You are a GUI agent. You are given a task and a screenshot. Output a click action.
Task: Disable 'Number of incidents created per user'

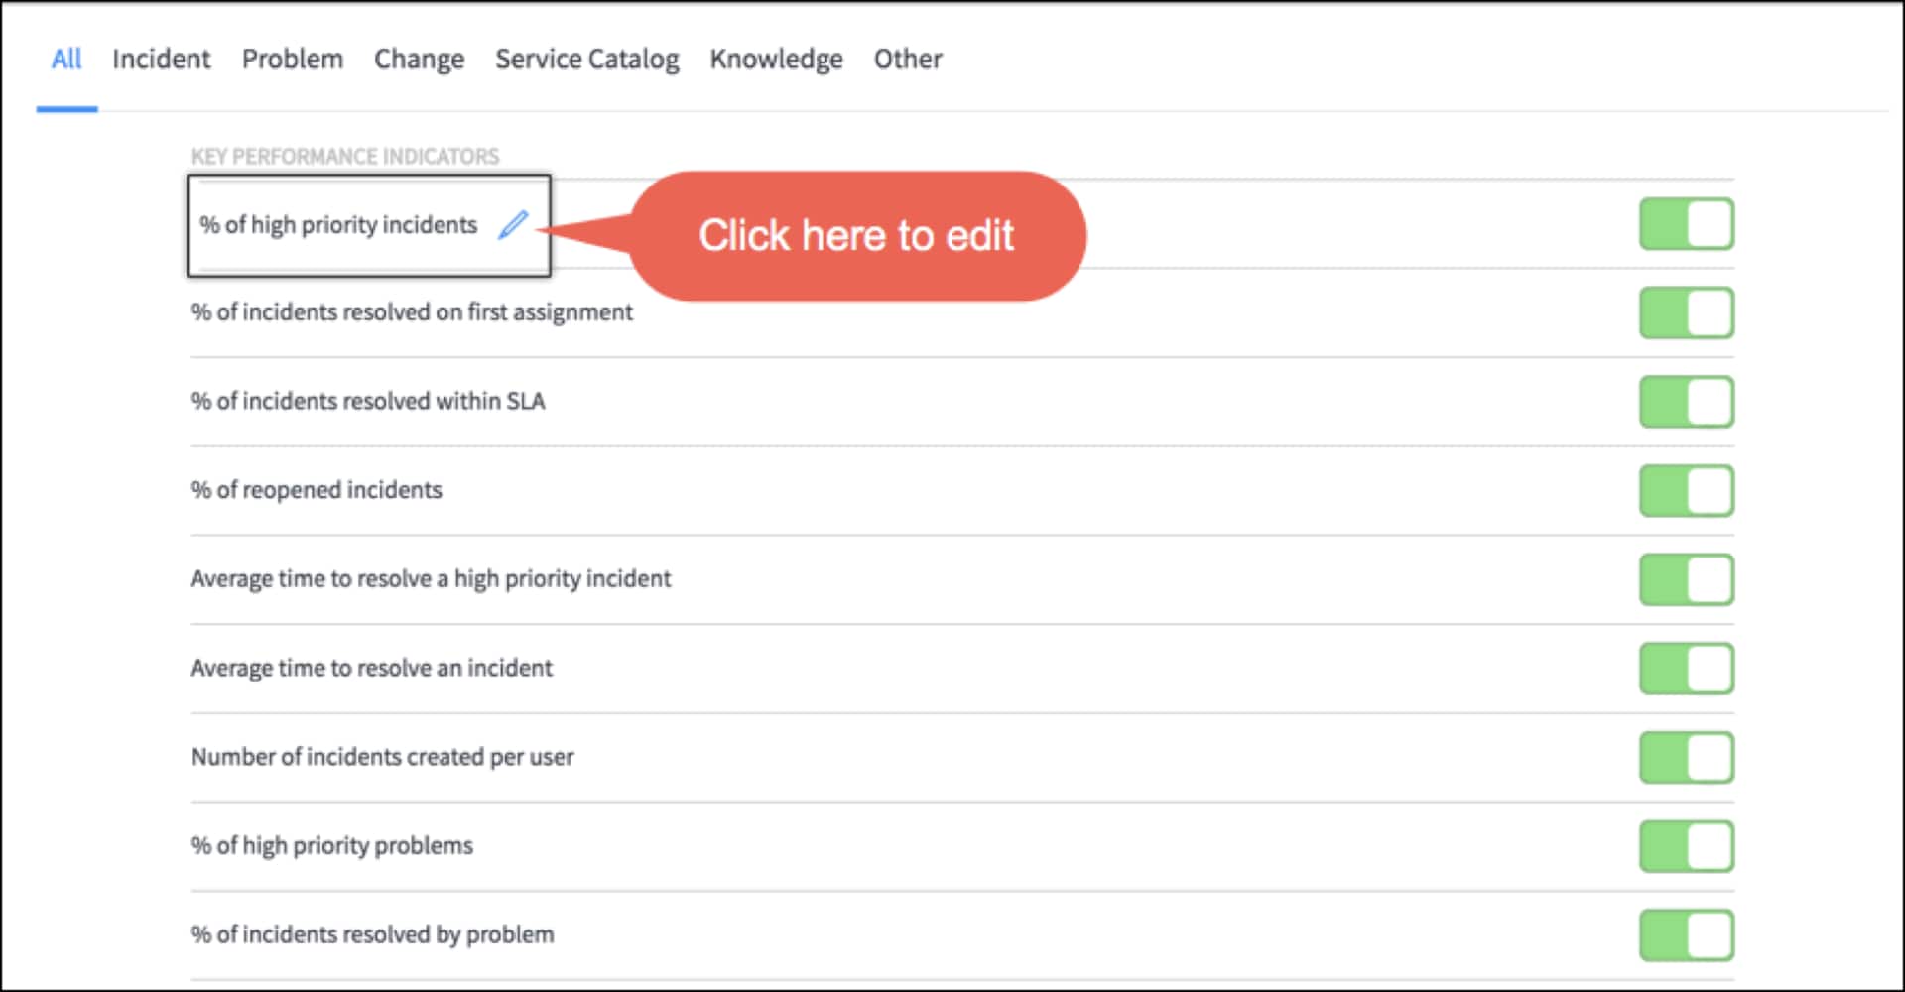point(1686,758)
